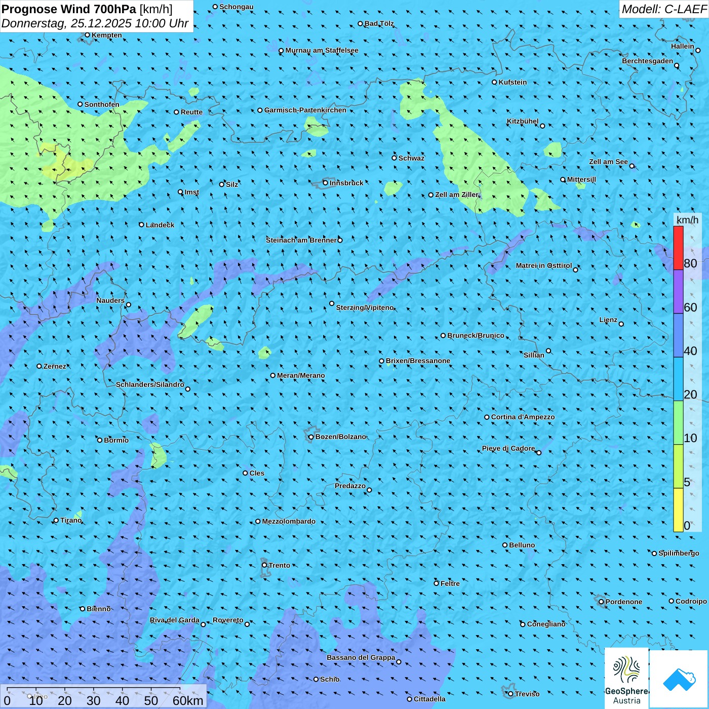
Task: Select Belluno city label
Action: [522, 545]
